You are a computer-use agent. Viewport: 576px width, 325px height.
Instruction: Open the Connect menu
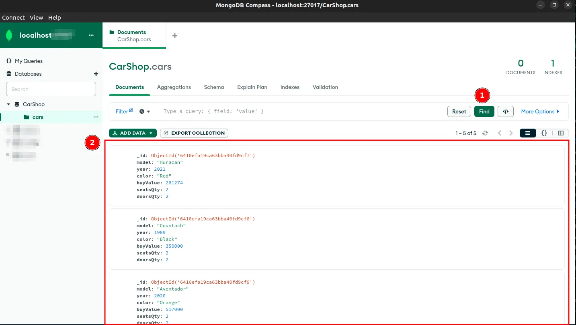tap(13, 18)
